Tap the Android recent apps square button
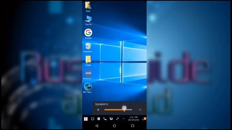 pos(132,126)
